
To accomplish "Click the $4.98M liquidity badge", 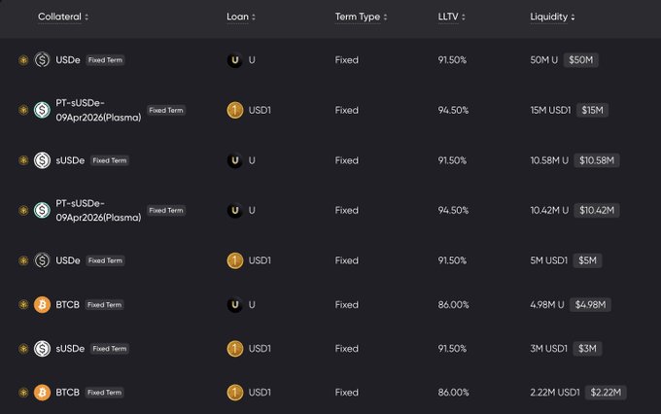I will pos(590,305).
